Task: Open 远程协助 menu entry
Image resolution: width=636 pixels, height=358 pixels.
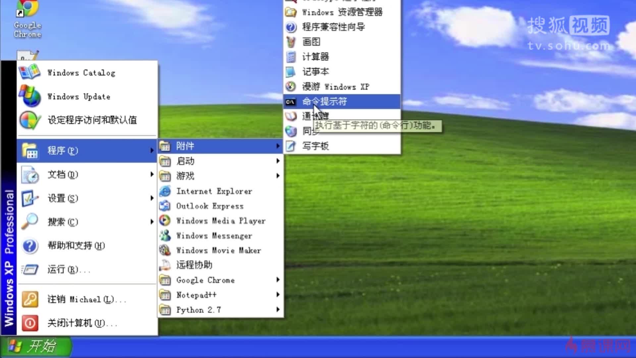Action: 221,265
